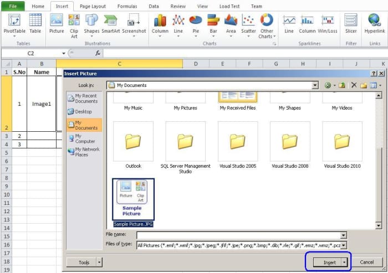Switch to the Page Layout tab
Viewport: 388px width, 273px height.
(93, 6)
